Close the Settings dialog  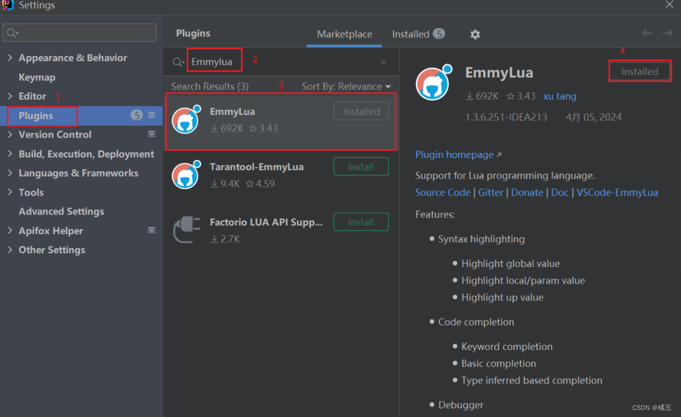pos(669,5)
